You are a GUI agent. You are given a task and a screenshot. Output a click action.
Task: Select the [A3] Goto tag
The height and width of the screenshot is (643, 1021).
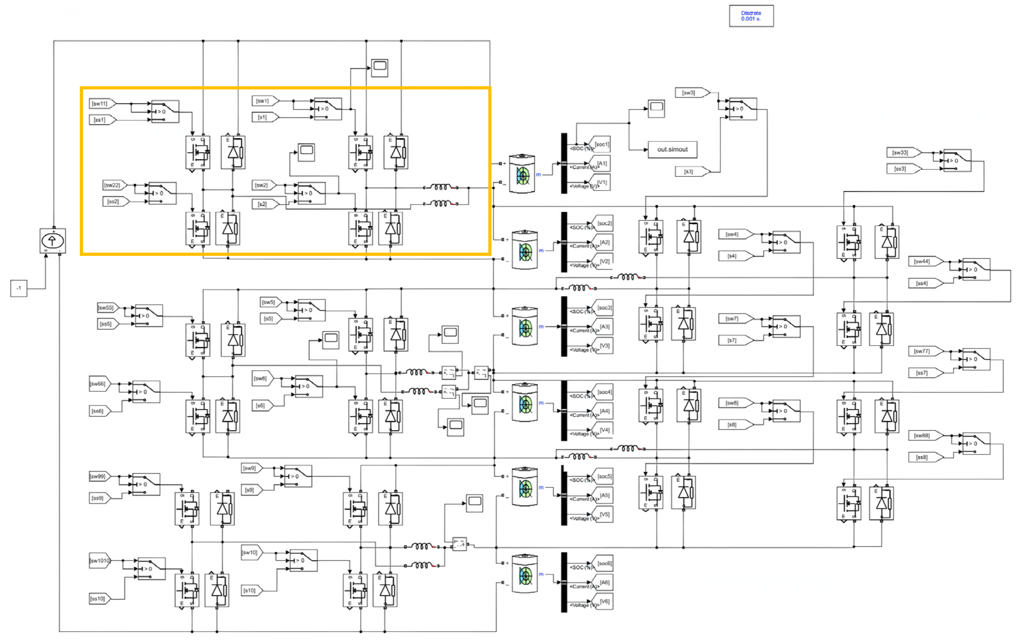coord(604,326)
